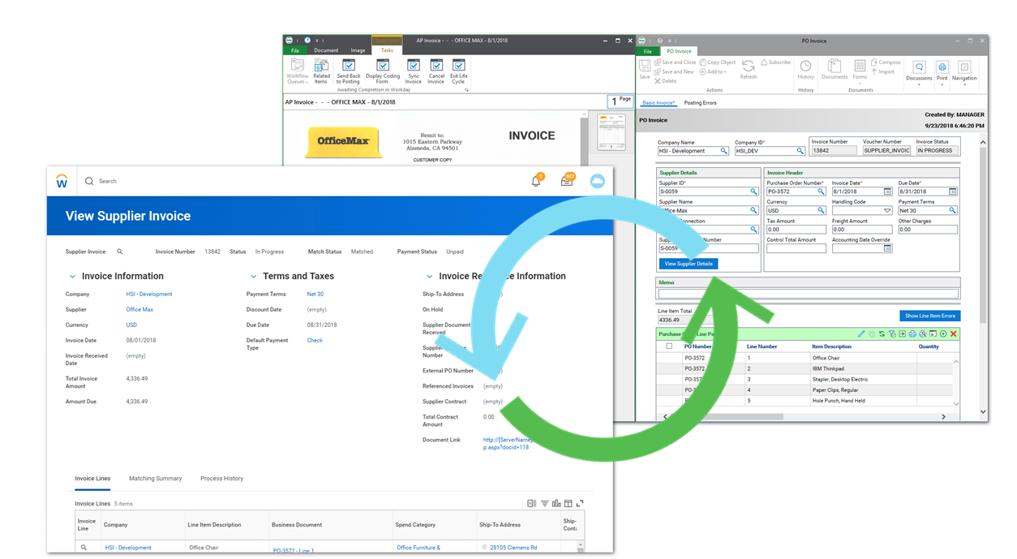Open the Workday inbox icon
Viewport: 1017px width, 559px height.
point(566,182)
